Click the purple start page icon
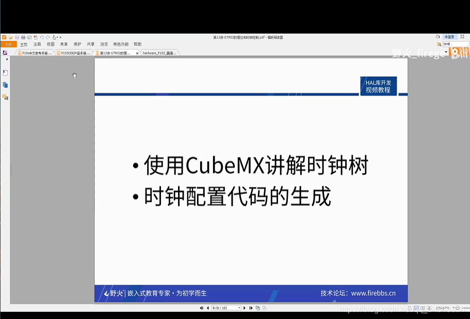This screenshot has height=319, width=470. (5, 53)
